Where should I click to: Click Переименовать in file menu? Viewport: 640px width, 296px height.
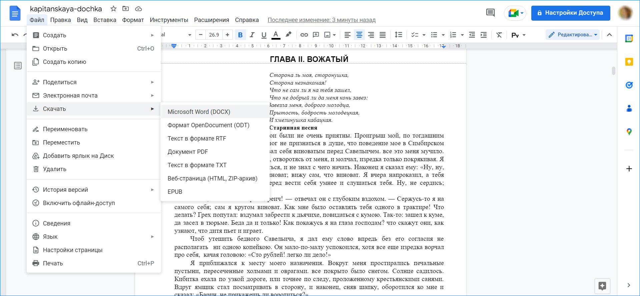point(94,129)
